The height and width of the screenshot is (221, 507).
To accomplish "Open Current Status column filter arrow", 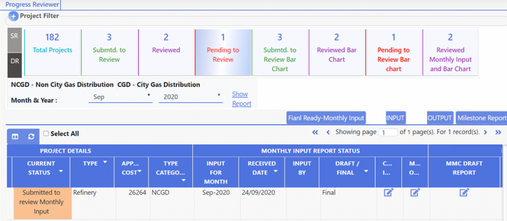I will coord(60,171).
